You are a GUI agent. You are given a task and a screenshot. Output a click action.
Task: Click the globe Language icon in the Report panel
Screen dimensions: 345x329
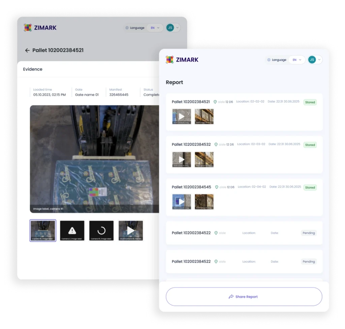click(269, 60)
